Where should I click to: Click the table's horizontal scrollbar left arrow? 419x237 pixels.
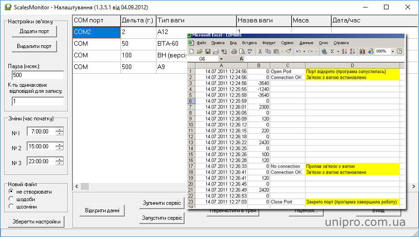pyautogui.click(x=77, y=186)
